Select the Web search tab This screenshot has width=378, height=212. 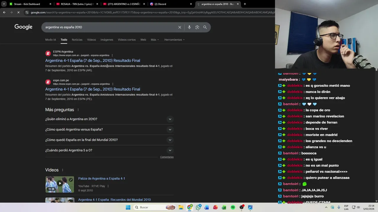pyautogui.click(x=143, y=40)
